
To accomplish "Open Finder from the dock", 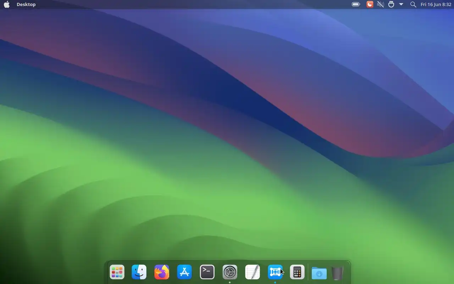I will pos(139,272).
